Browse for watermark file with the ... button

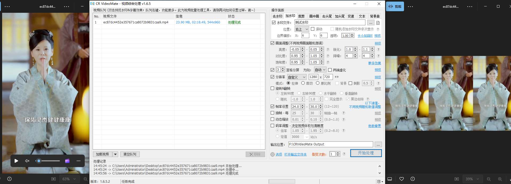(x=371, y=23)
